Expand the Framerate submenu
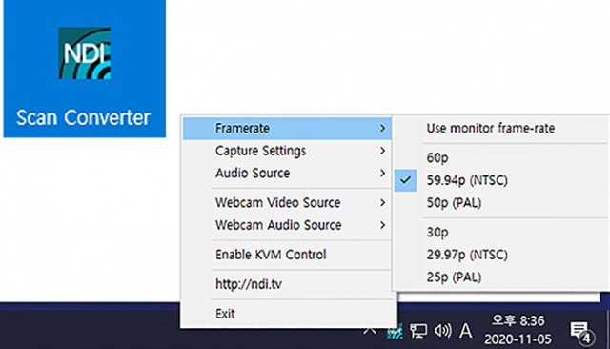Image resolution: width=610 pixels, height=349 pixels. [287, 128]
